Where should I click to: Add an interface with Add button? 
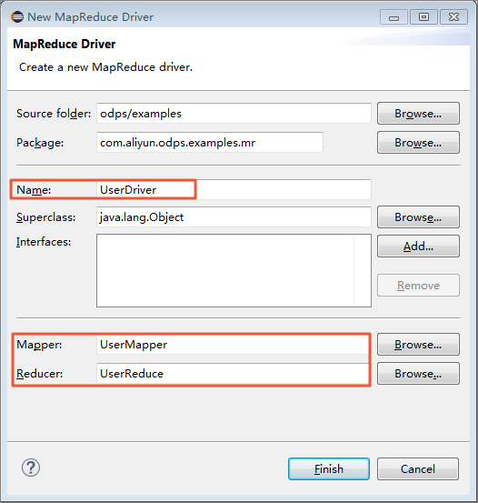[418, 246]
